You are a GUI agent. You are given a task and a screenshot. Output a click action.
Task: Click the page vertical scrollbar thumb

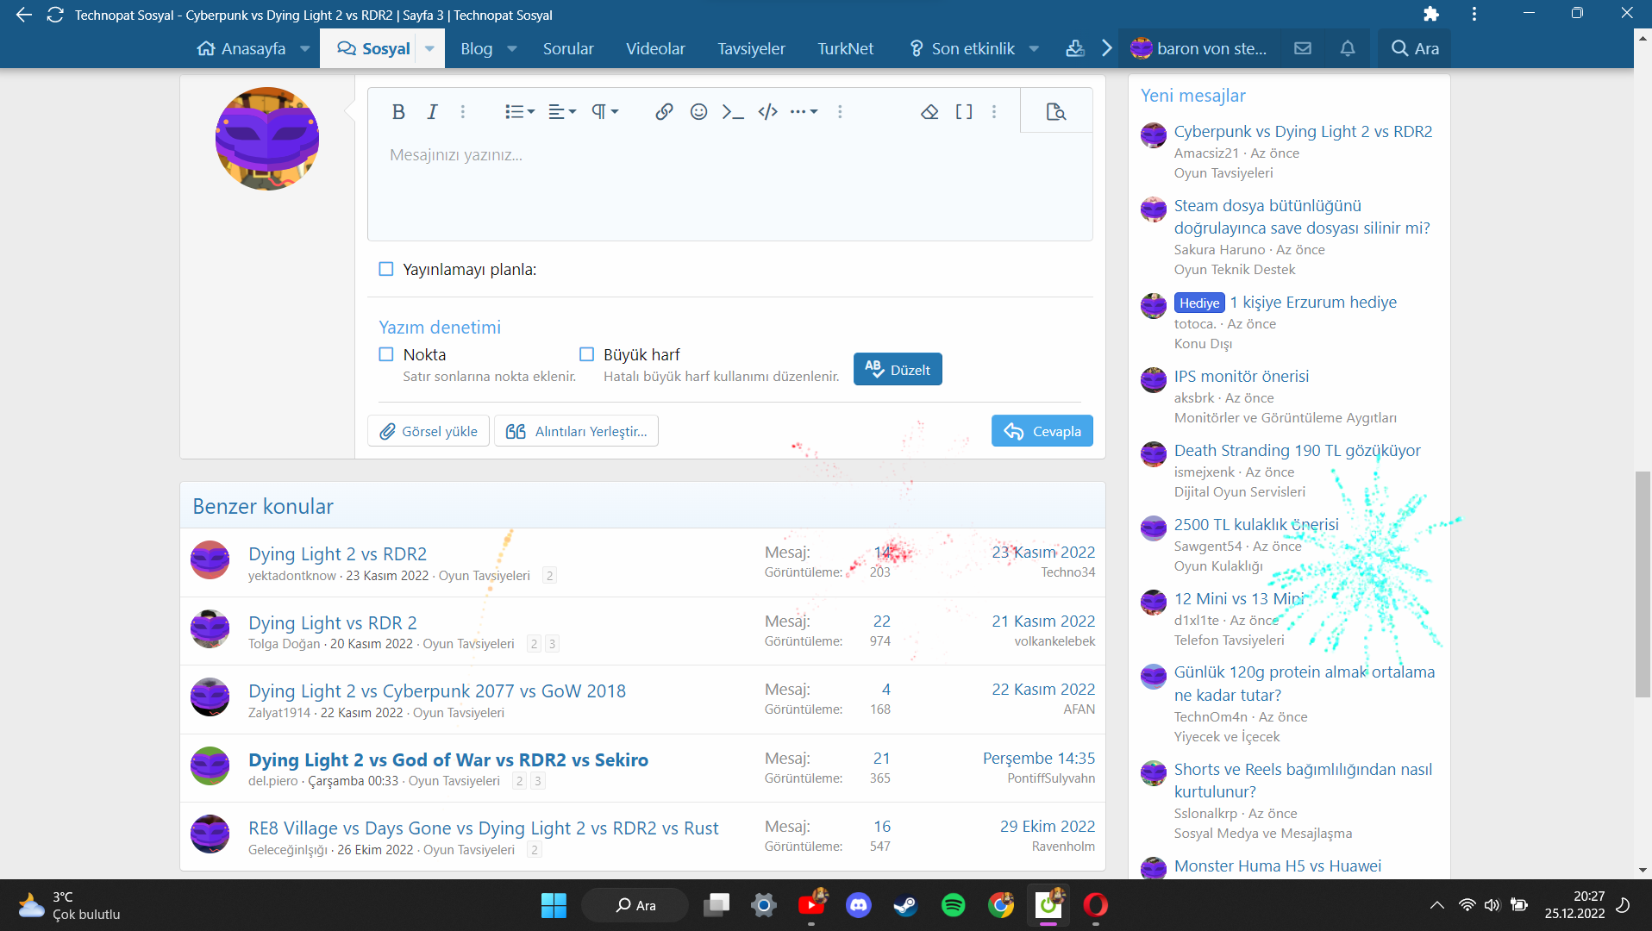[1643, 584]
